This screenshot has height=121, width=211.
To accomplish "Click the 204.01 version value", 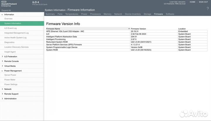I will tap(134, 37).
